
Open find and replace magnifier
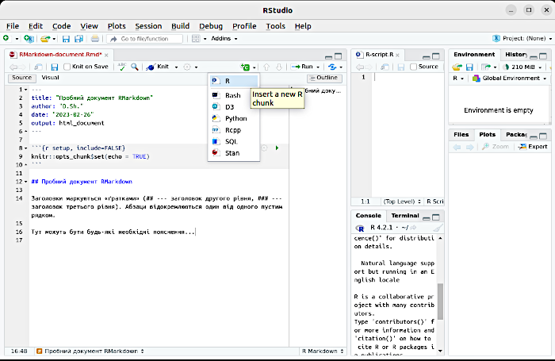click(135, 67)
